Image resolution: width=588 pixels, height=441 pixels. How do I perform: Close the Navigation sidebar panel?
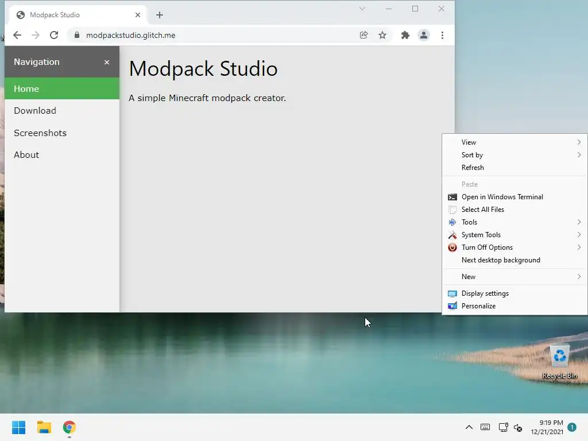click(x=107, y=62)
